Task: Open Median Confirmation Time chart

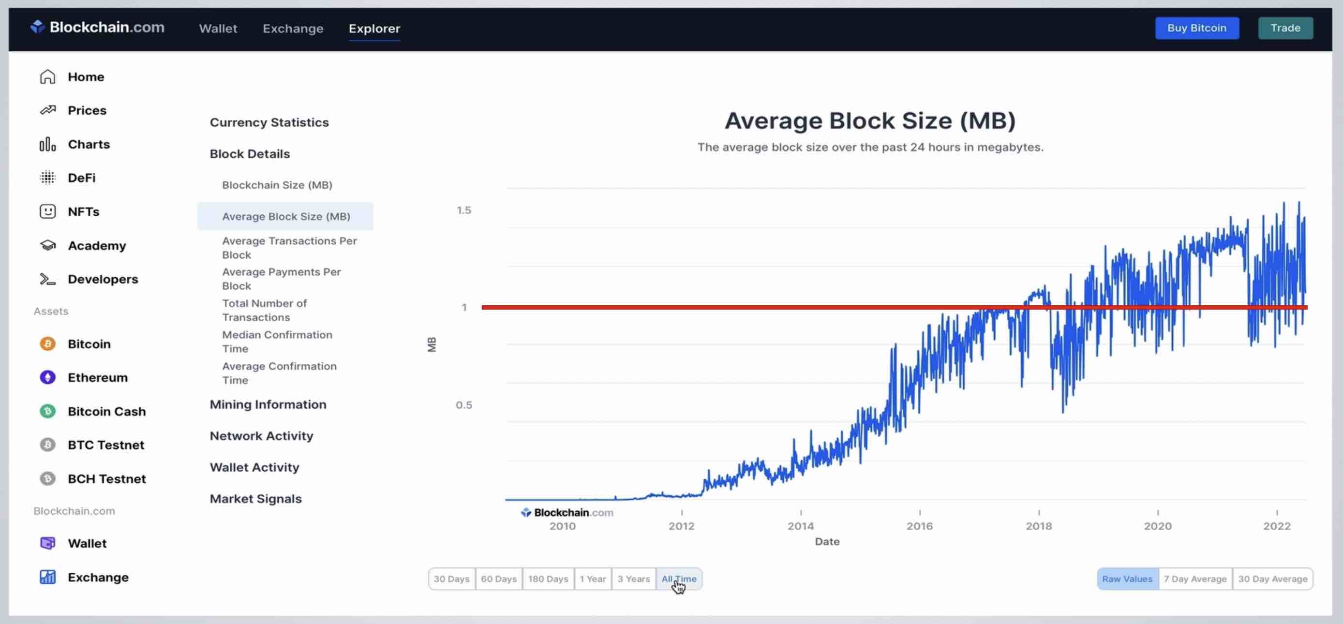Action: [277, 342]
